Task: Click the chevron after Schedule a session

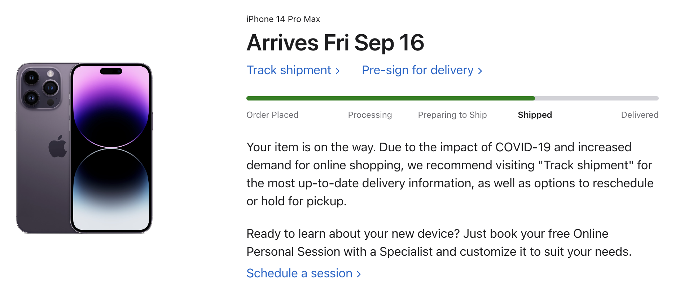Action: (359, 274)
